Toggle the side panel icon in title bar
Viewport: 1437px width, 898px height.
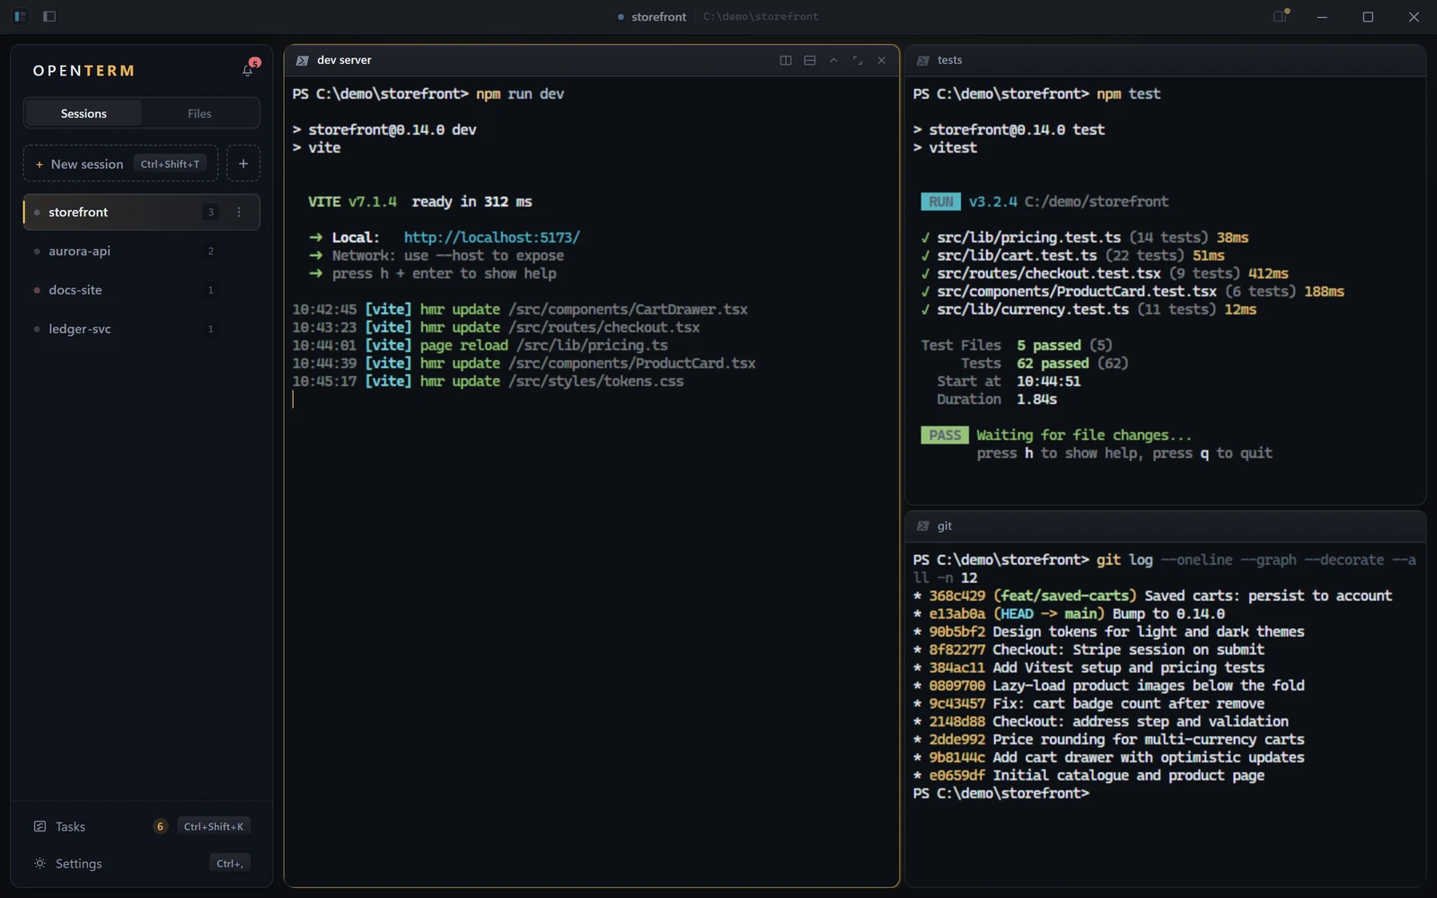49,16
